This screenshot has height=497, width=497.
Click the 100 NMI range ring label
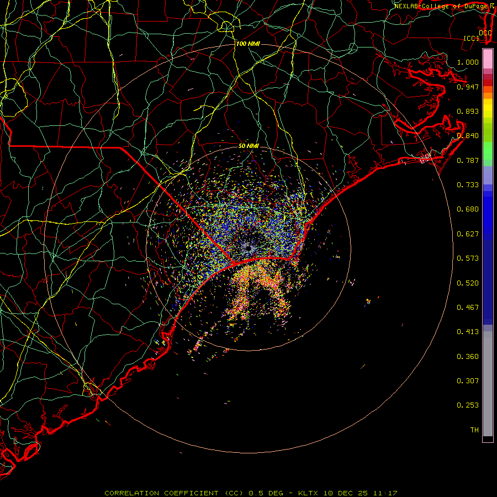(x=248, y=44)
